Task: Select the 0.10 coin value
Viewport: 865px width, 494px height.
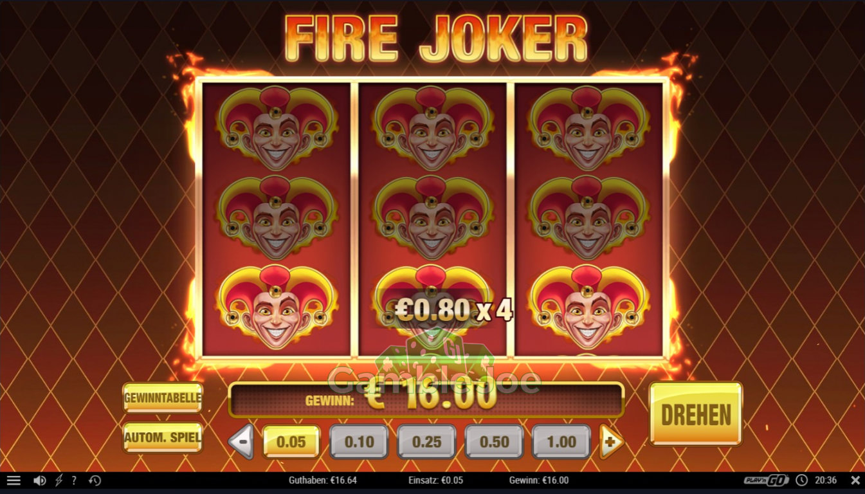Action: [x=359, y=442]
